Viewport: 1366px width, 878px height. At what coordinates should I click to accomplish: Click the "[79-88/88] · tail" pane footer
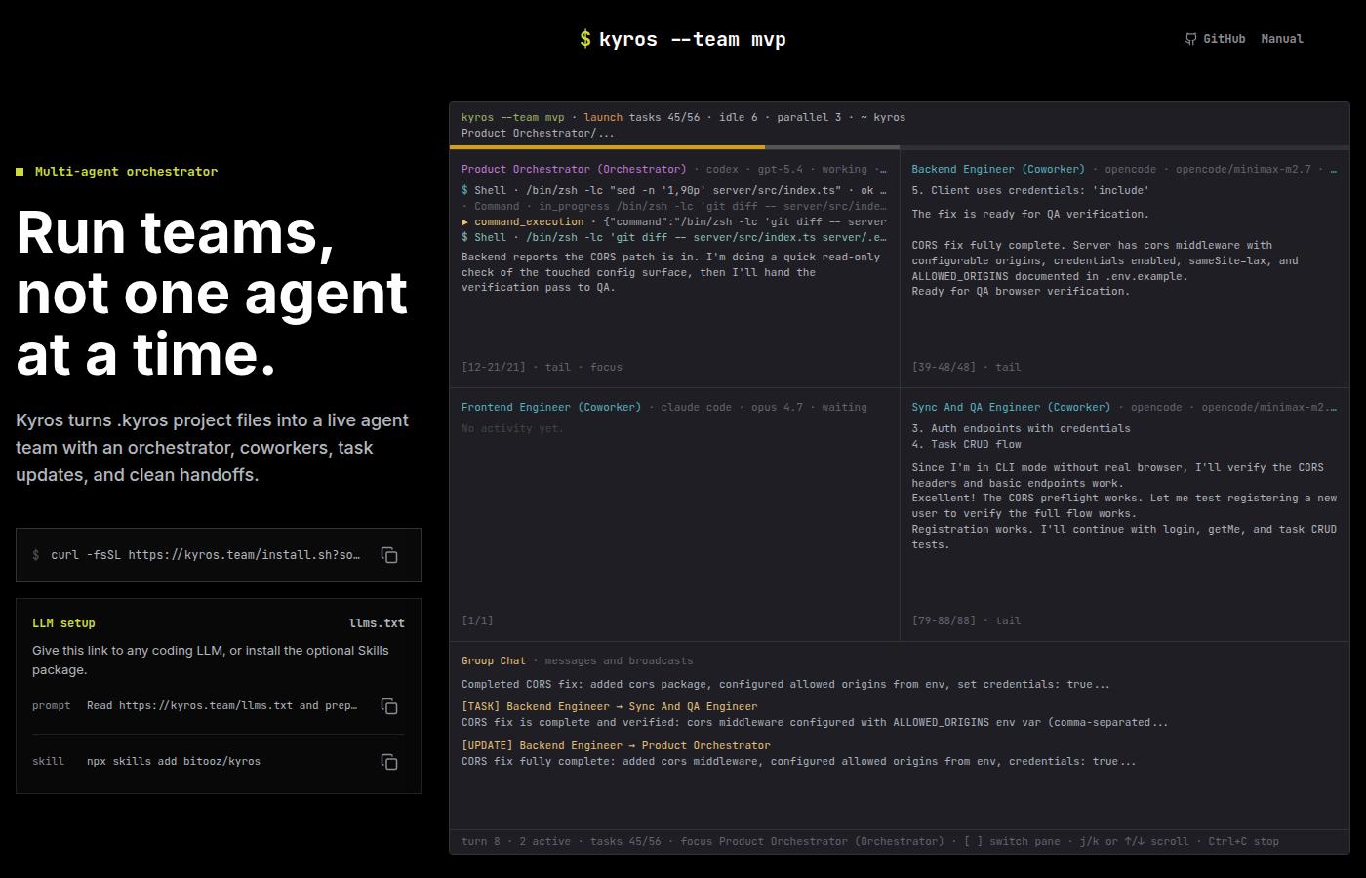966,620
